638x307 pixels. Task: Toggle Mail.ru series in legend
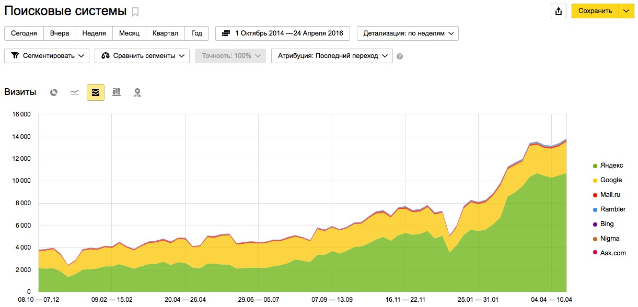(x=606, y=195)
